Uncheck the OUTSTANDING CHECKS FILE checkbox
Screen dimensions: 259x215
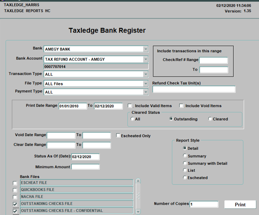click(15, 204)
